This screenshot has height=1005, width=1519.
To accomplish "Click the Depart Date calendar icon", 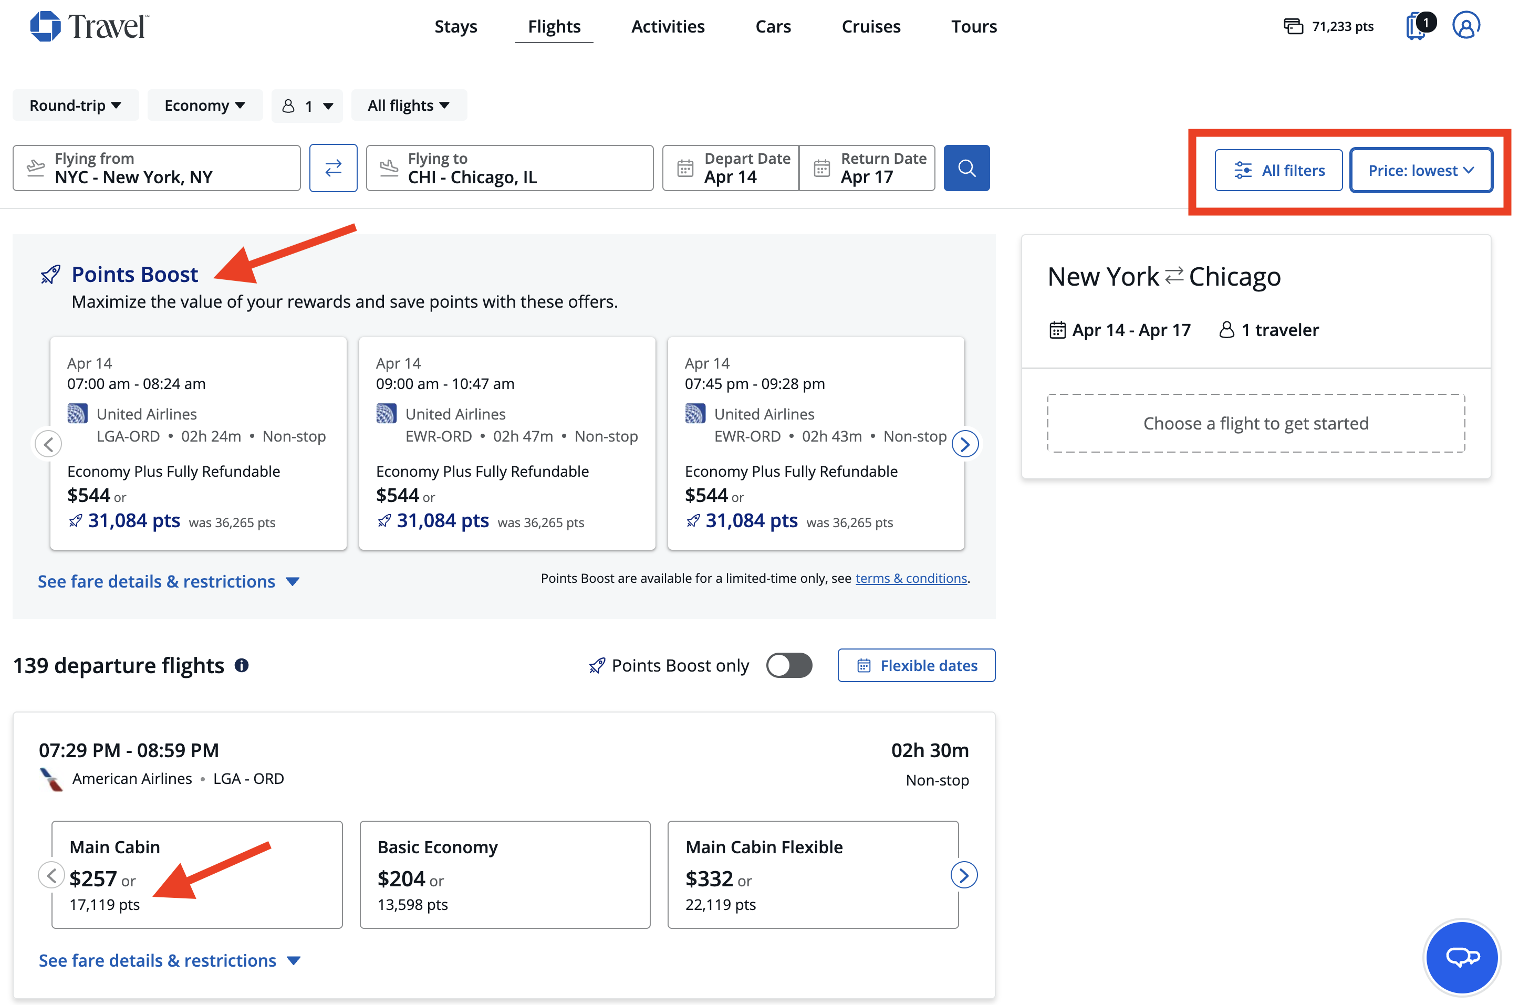I will tap(685, 168).
